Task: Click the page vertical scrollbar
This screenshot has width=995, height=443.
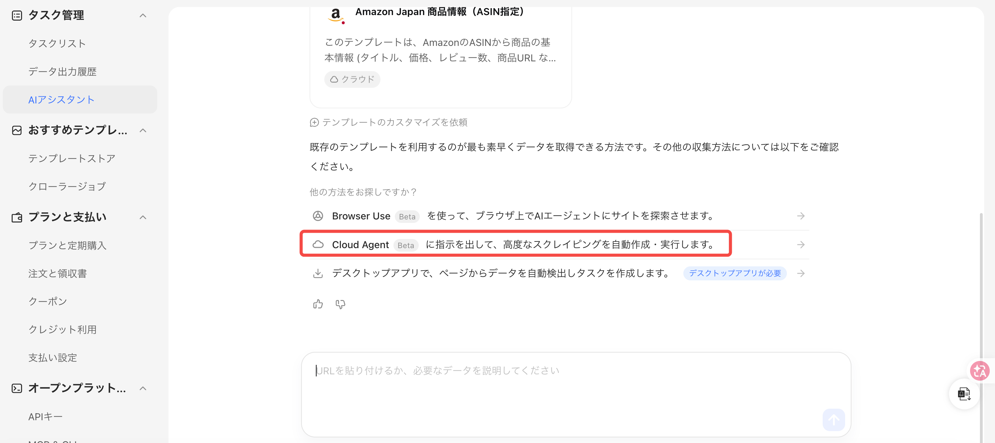Action: pos(981,328)
